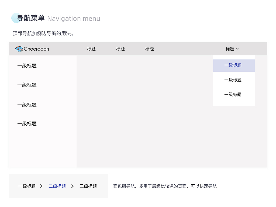Expand the 标题 dropdown via its chevron

237,49
